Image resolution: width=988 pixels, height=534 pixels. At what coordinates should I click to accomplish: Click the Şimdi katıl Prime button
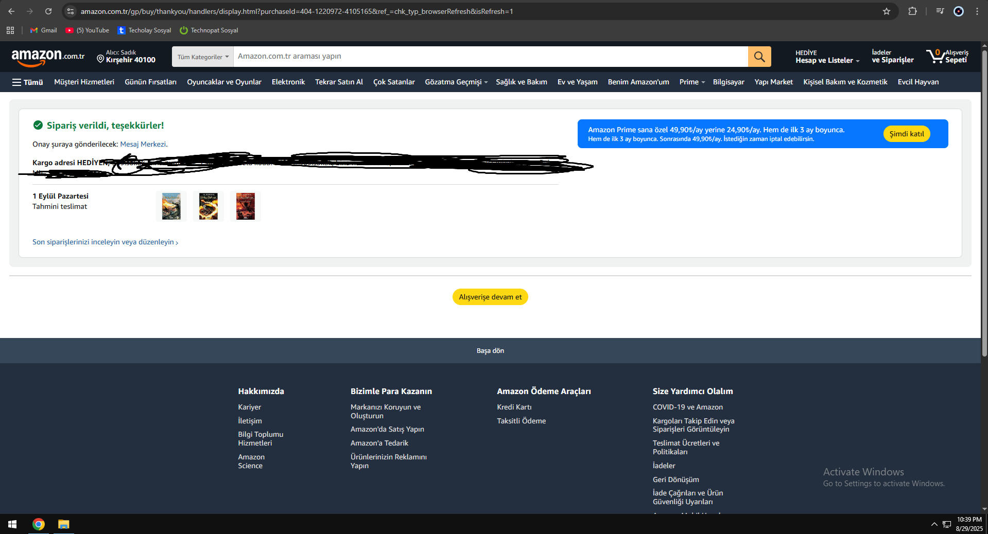(x=907, y=134)
